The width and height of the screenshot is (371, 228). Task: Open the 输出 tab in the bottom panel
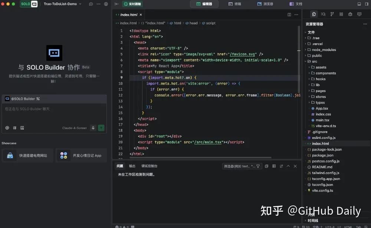(132, 166)
